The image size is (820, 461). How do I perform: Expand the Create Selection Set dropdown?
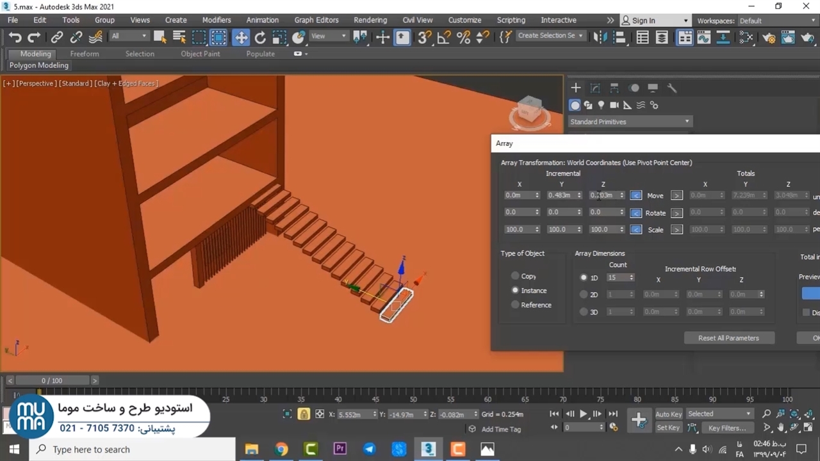tap(550, 36)
